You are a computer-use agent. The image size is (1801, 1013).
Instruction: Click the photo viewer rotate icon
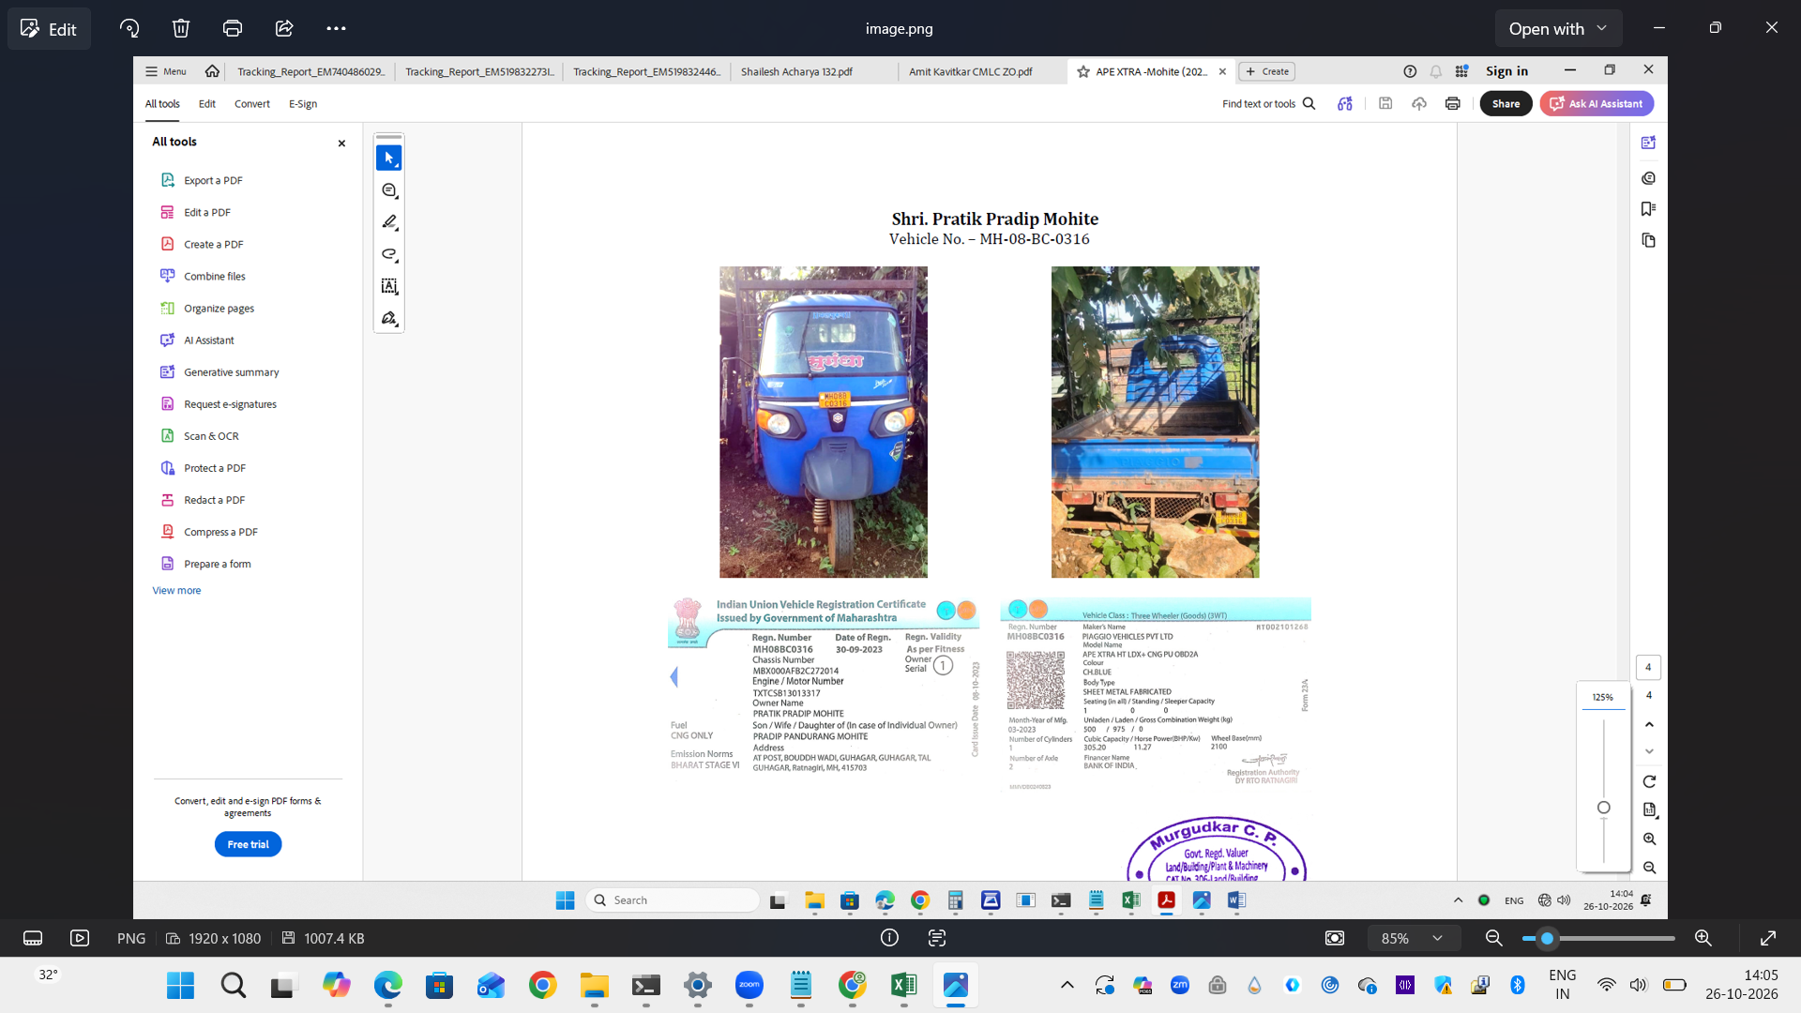pyautogui.click(x=129, y=28)
